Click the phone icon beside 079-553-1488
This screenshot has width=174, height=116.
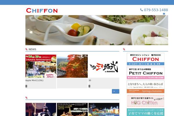pyautogui.click(x=142, y=10)
